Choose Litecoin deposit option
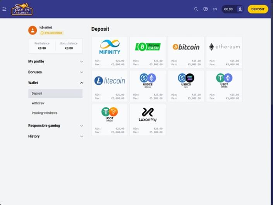This screenshot has width=273, height=205. pos(110,81)
